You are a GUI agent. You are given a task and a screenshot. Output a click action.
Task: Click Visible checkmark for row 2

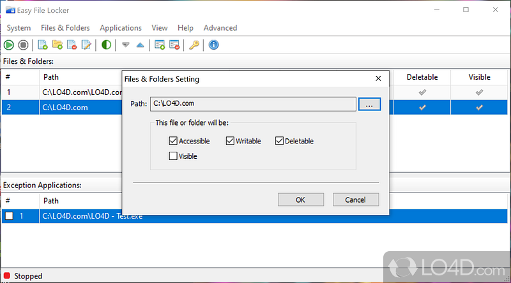[479, 107]
